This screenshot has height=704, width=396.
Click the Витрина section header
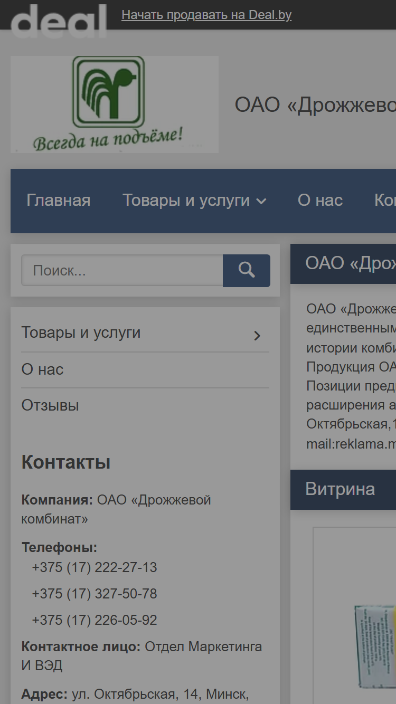[x=343, y=490]
